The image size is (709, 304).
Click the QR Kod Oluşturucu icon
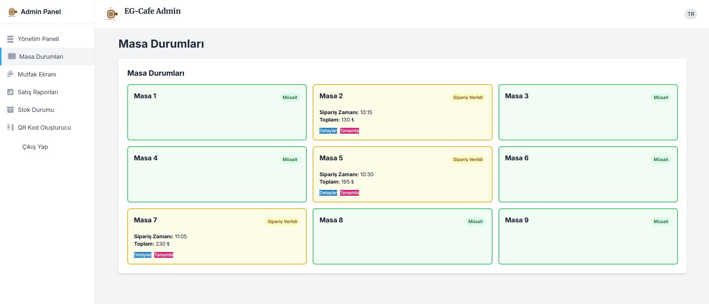pos(10,127)
